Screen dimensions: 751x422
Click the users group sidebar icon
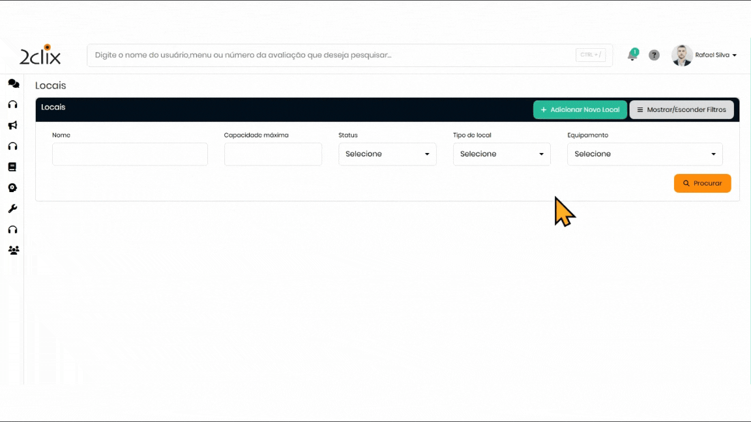coord(13,250)
